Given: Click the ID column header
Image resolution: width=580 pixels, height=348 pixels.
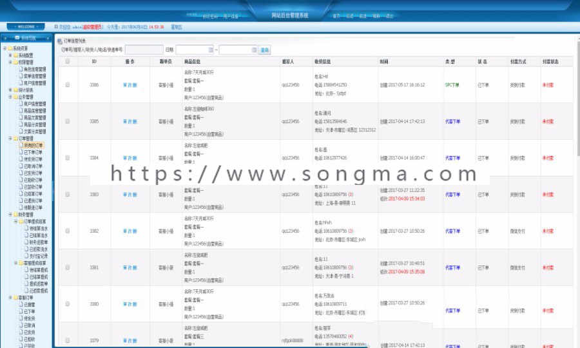Looking at the screenshot, I should coord(94,61).
